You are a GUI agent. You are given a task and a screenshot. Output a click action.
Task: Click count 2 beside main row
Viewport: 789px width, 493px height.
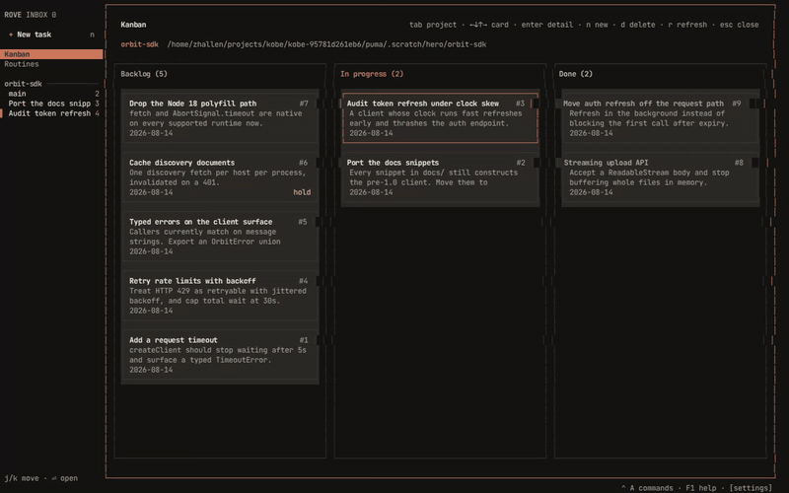click(97, 94)
